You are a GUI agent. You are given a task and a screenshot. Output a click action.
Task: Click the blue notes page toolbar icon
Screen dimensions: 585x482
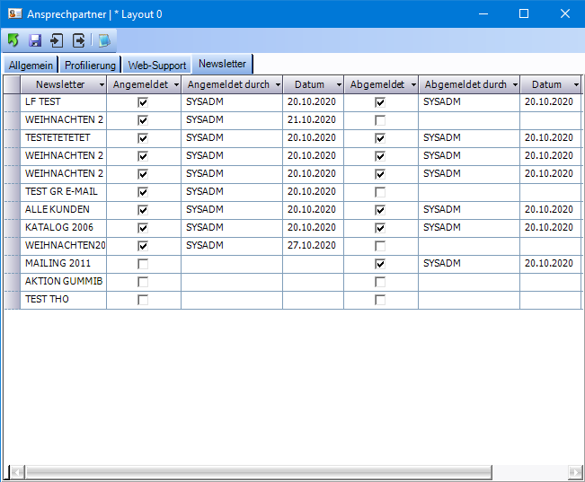tap(104, 40)
